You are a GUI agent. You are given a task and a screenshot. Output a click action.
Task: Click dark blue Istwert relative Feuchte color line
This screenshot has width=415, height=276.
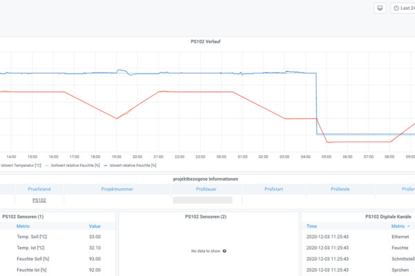click(106, 166)
